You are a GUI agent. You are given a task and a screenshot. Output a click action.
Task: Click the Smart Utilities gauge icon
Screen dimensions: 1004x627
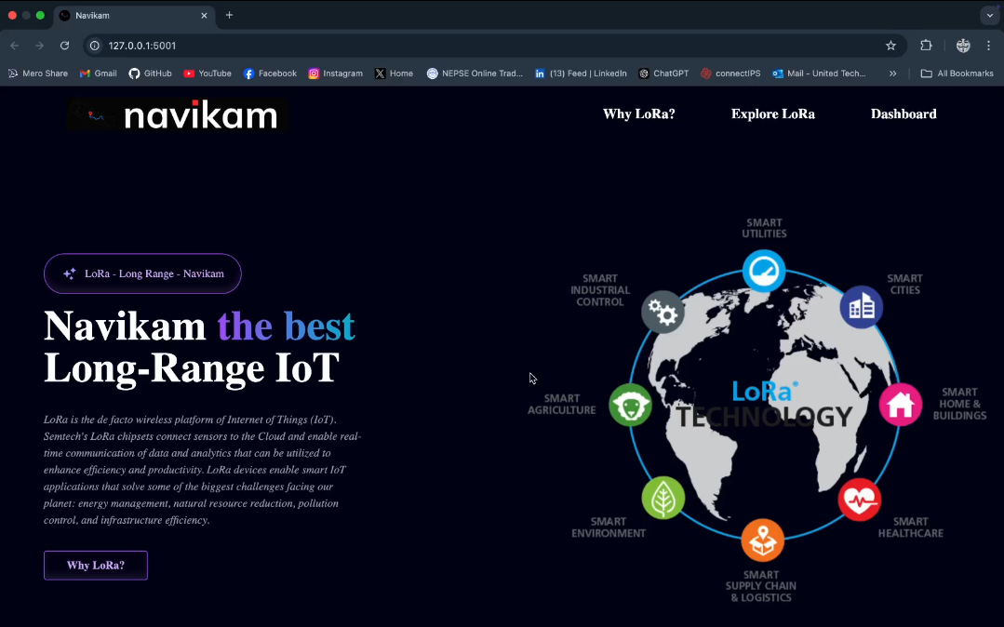coord(764,271)
